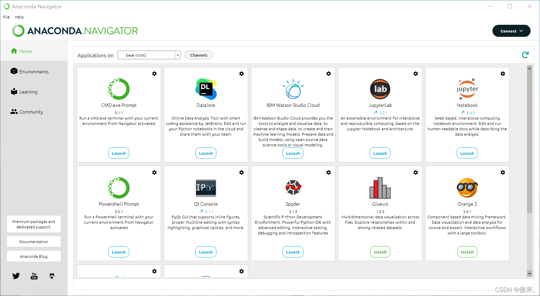Click the scrollbar down arrow
This screenshot has width=540, height=296.
pos(530,274)
